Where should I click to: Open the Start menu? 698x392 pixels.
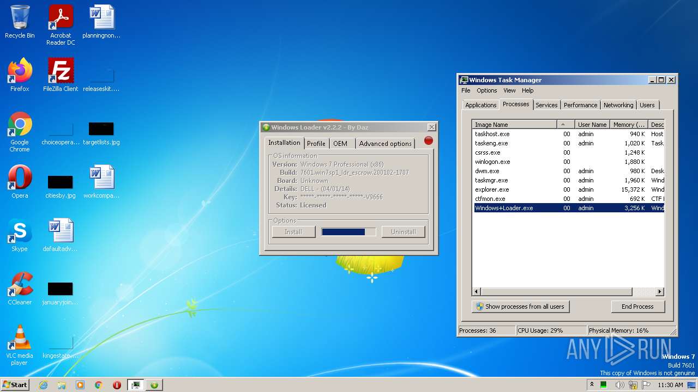pyautogui.click(x=15, y=385)
